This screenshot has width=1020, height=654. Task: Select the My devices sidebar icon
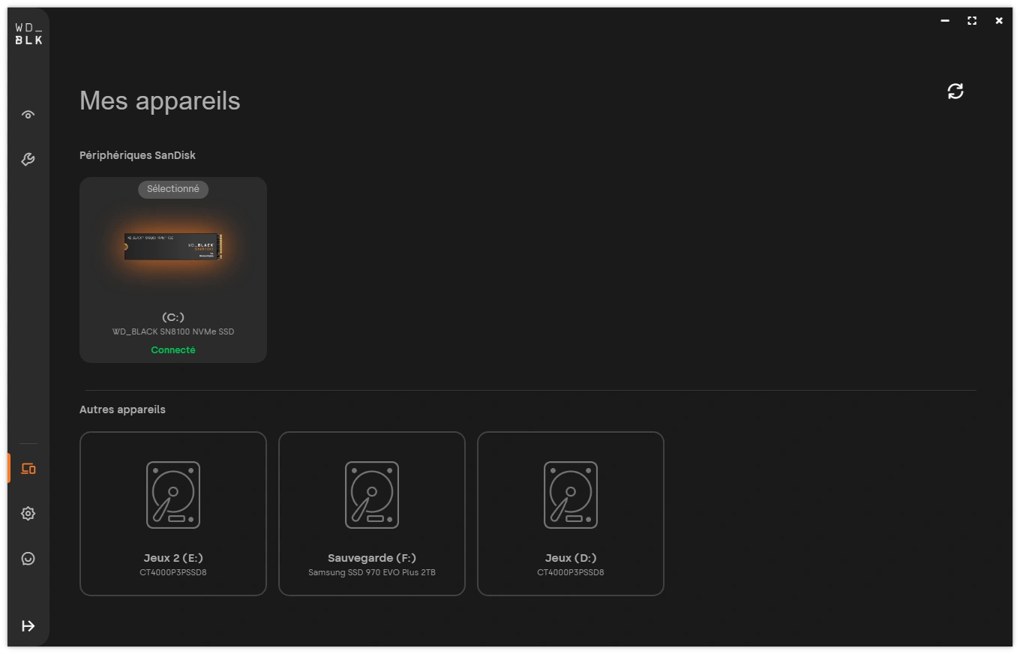click(28, 469)
